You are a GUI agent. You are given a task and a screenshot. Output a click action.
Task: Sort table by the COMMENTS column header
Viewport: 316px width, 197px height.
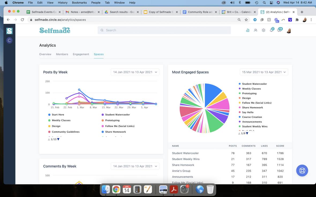click(249, 146)
